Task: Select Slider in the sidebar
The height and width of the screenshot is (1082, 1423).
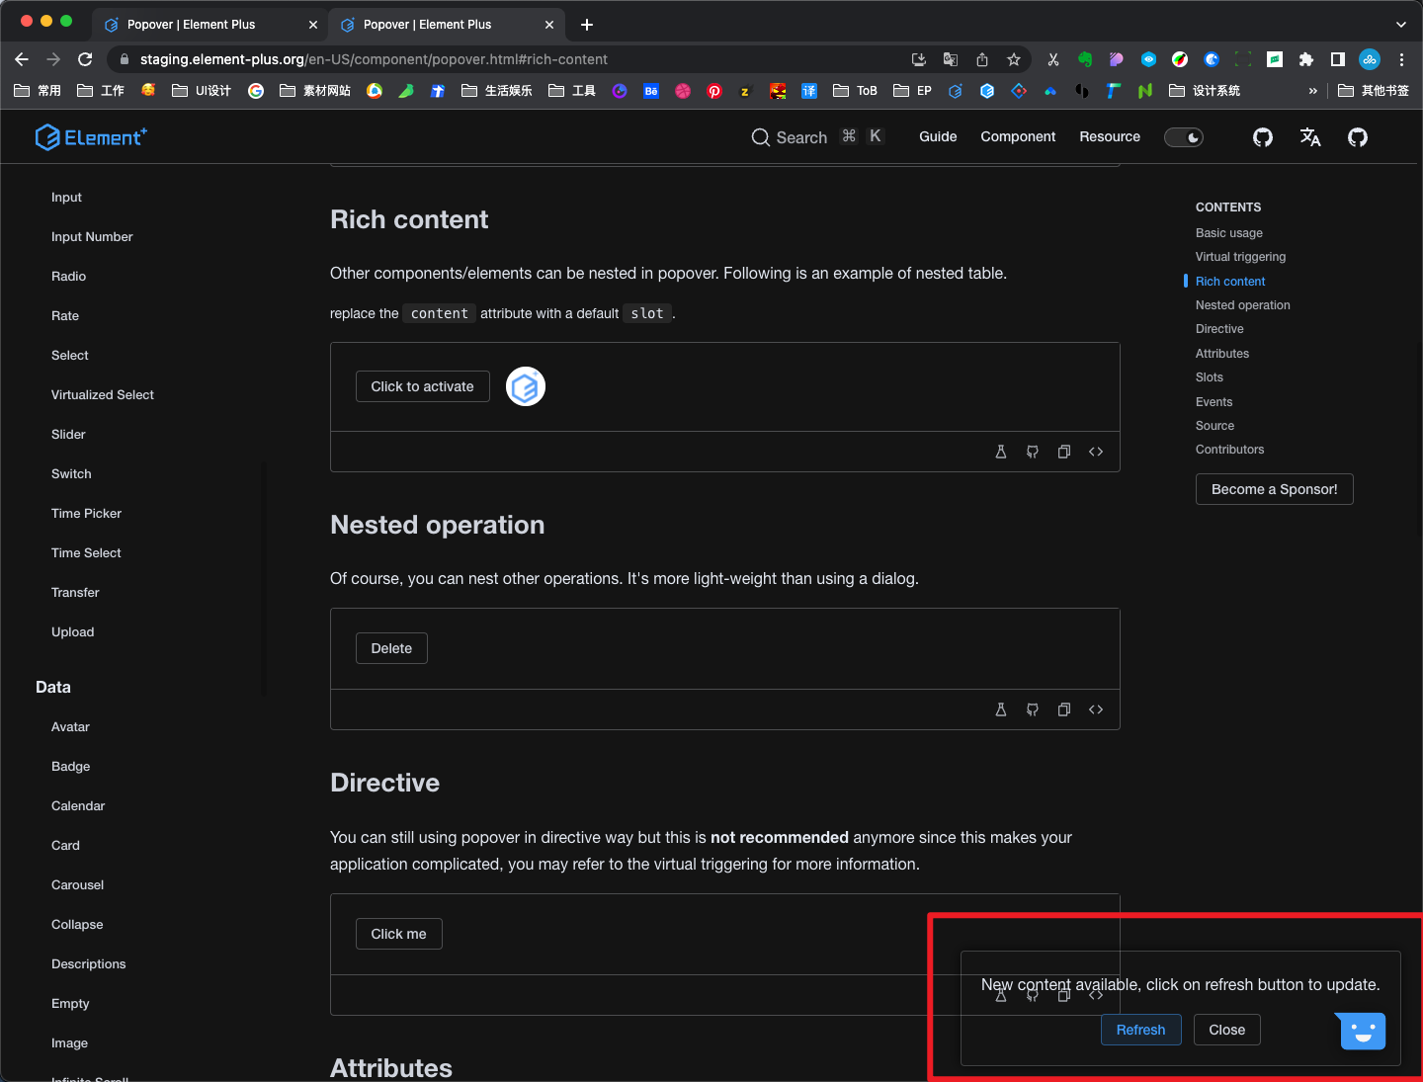Action: [x=68, y=434]
